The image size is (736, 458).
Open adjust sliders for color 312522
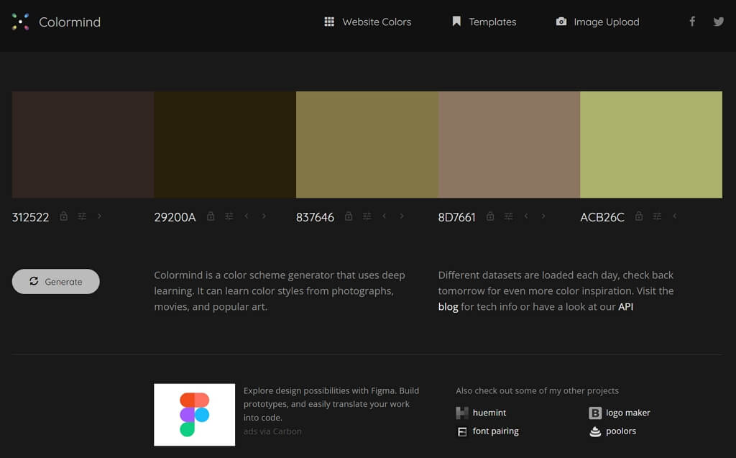[82, 216]
